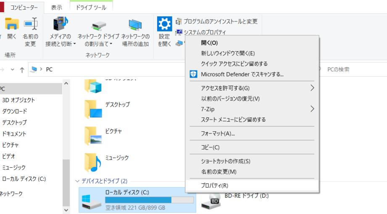Collapse the Devices and drives section
The height and width of the screenshot is (214, 387).
pos(77,181)
